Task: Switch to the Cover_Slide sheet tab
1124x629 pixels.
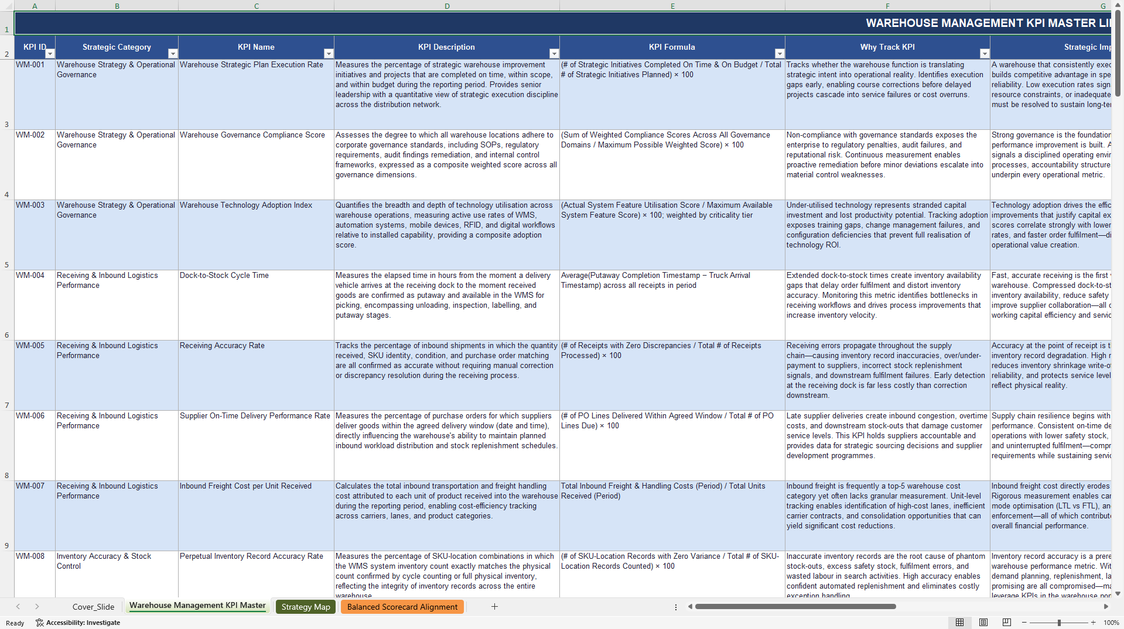Action: 93,607
